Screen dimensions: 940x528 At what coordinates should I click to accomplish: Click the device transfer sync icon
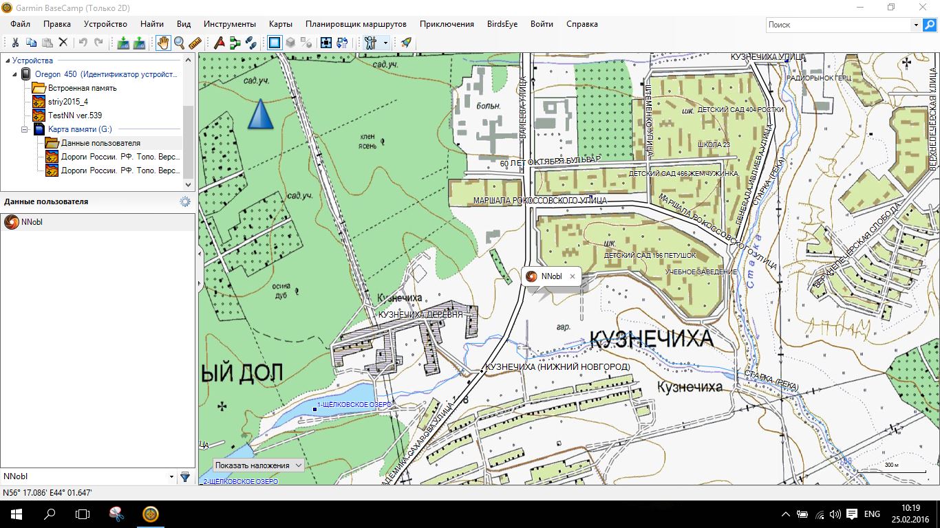point(343,43)
